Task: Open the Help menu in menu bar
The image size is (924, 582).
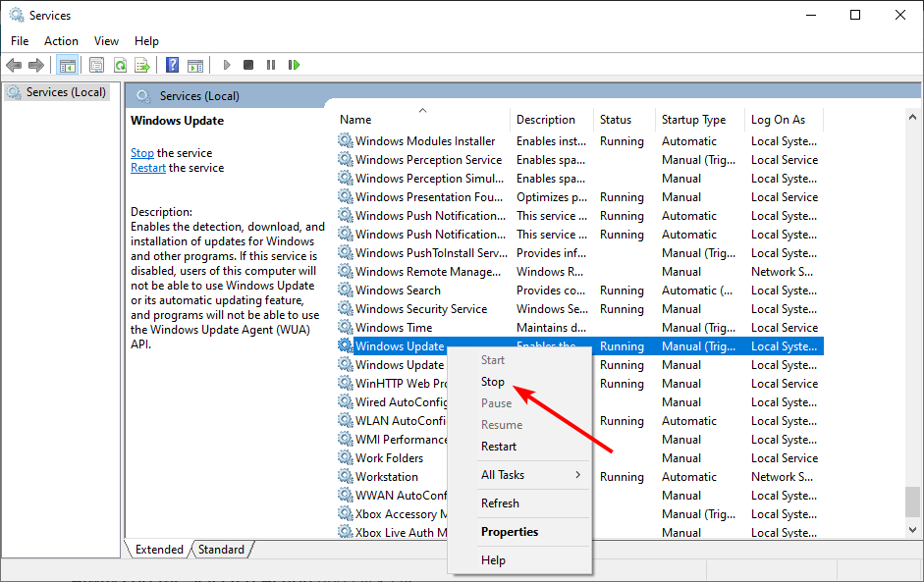Action: pos(146,40)
